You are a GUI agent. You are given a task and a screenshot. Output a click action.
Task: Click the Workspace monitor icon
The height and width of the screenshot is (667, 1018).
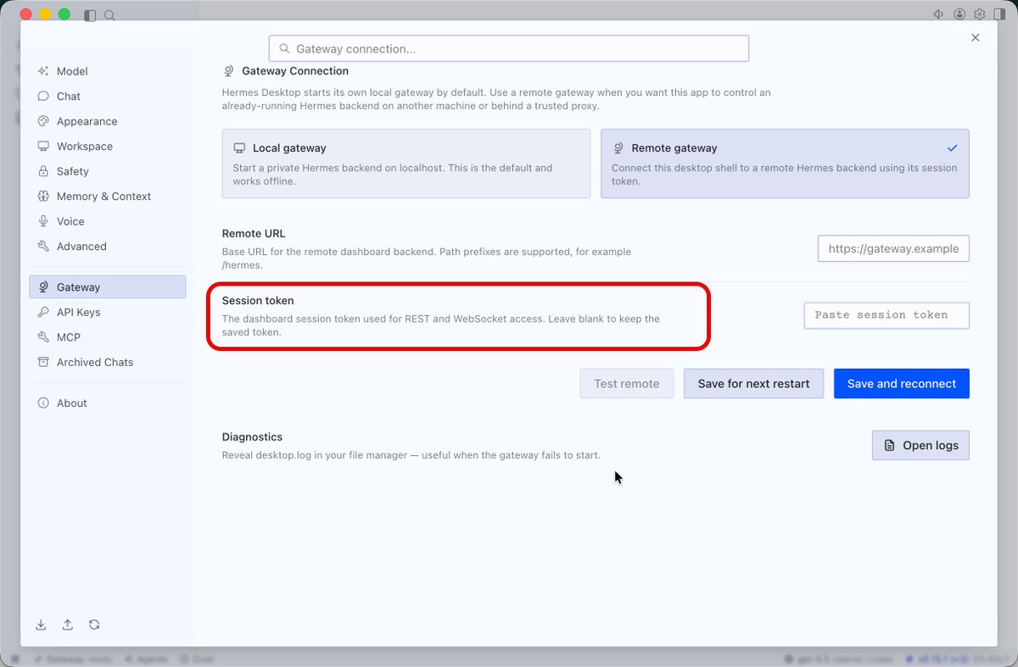click(43, 146)
